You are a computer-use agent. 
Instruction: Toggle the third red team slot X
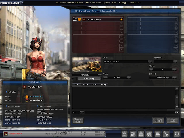click(122, 28)
